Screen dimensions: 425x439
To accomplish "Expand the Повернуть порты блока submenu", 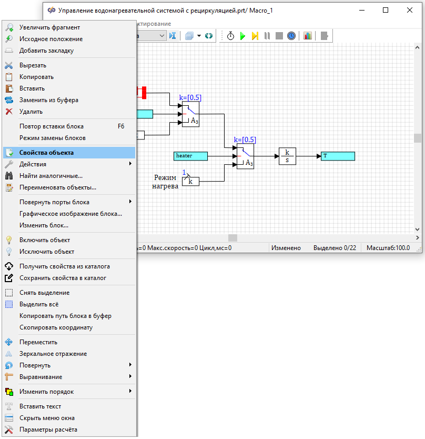I will (68, 202).
